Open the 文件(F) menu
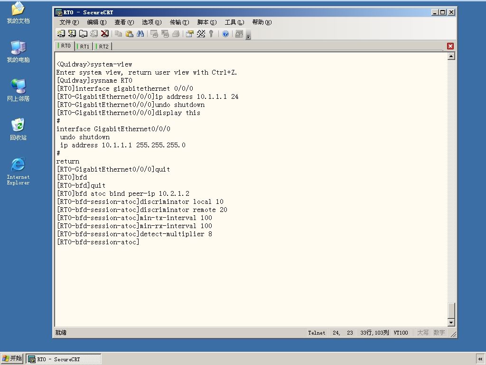486x365 pixels. [69, 22]
